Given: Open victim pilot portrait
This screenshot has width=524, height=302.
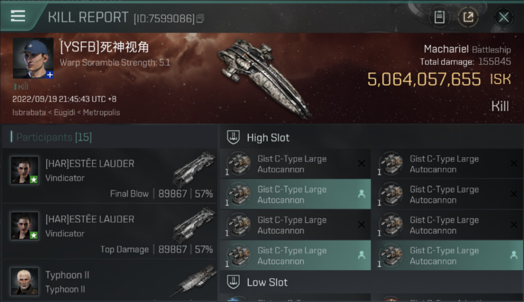Looking at the screenshot, I should click(x=33, y=58).
